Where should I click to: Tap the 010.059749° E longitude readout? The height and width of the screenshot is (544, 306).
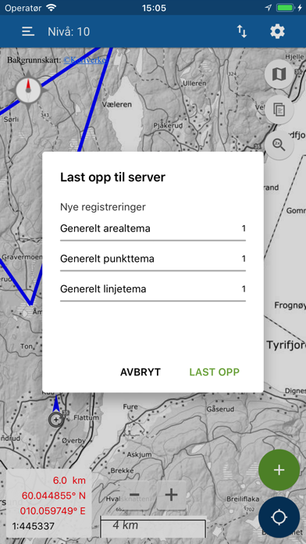(x=53, y=511)
